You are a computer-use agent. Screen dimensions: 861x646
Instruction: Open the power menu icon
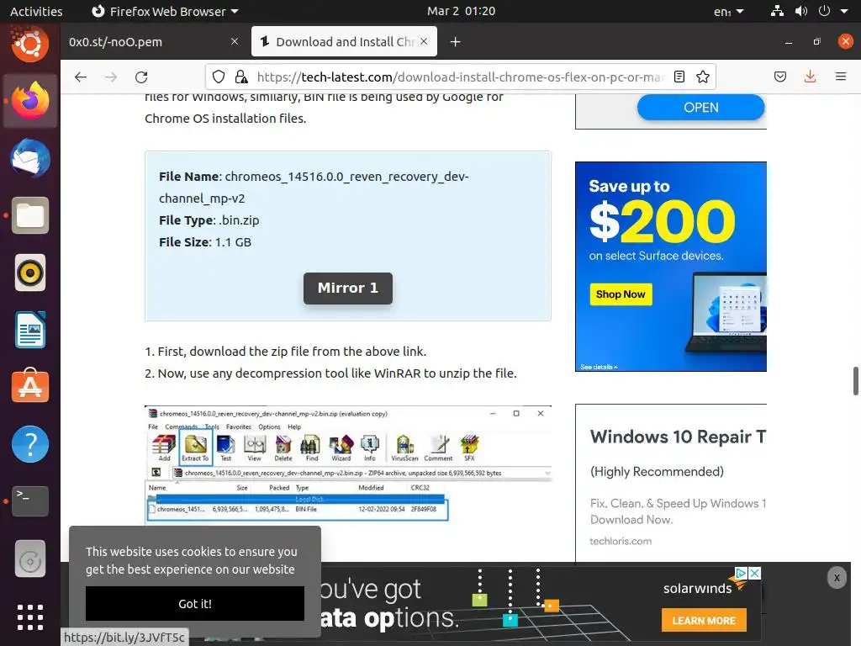click(x=824, y=11)
